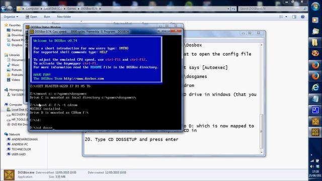Click the Notepad vertical scrollbar thumb
The height and width of the screenshot is (181, 322).
point(262,131)
